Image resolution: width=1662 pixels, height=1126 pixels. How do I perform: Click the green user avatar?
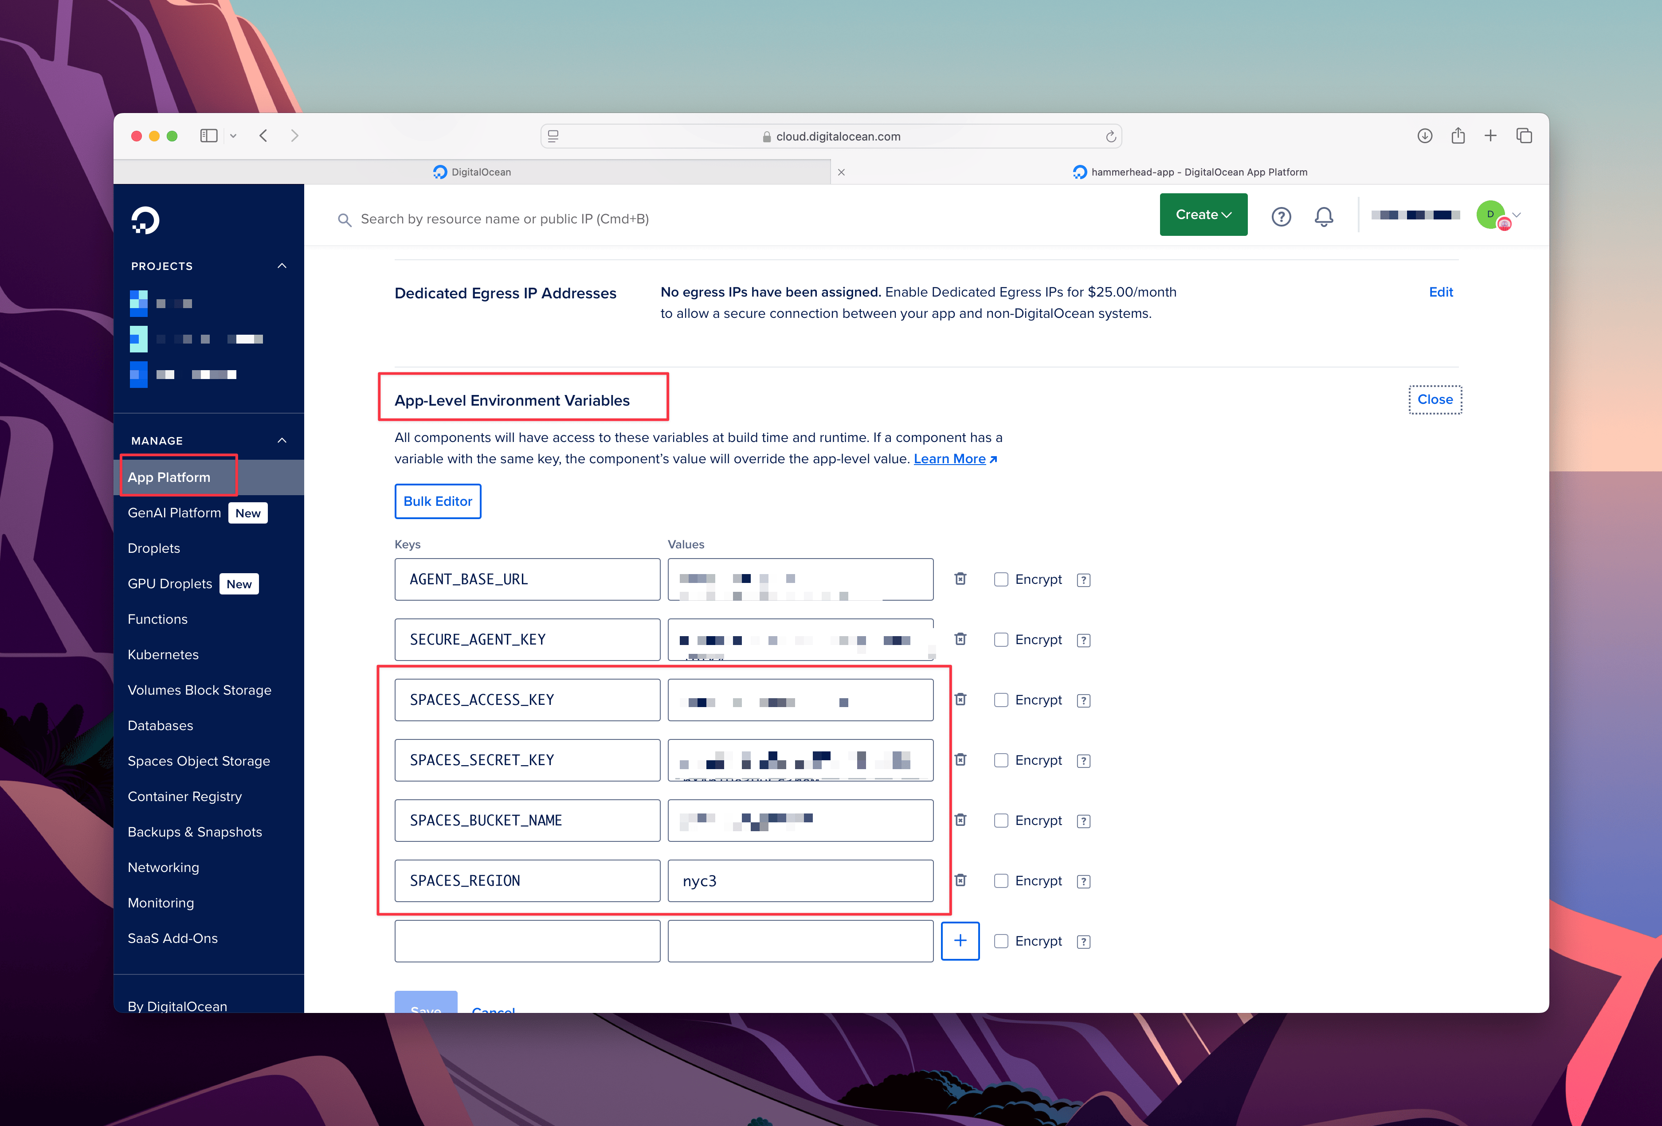click(1490, 215)
